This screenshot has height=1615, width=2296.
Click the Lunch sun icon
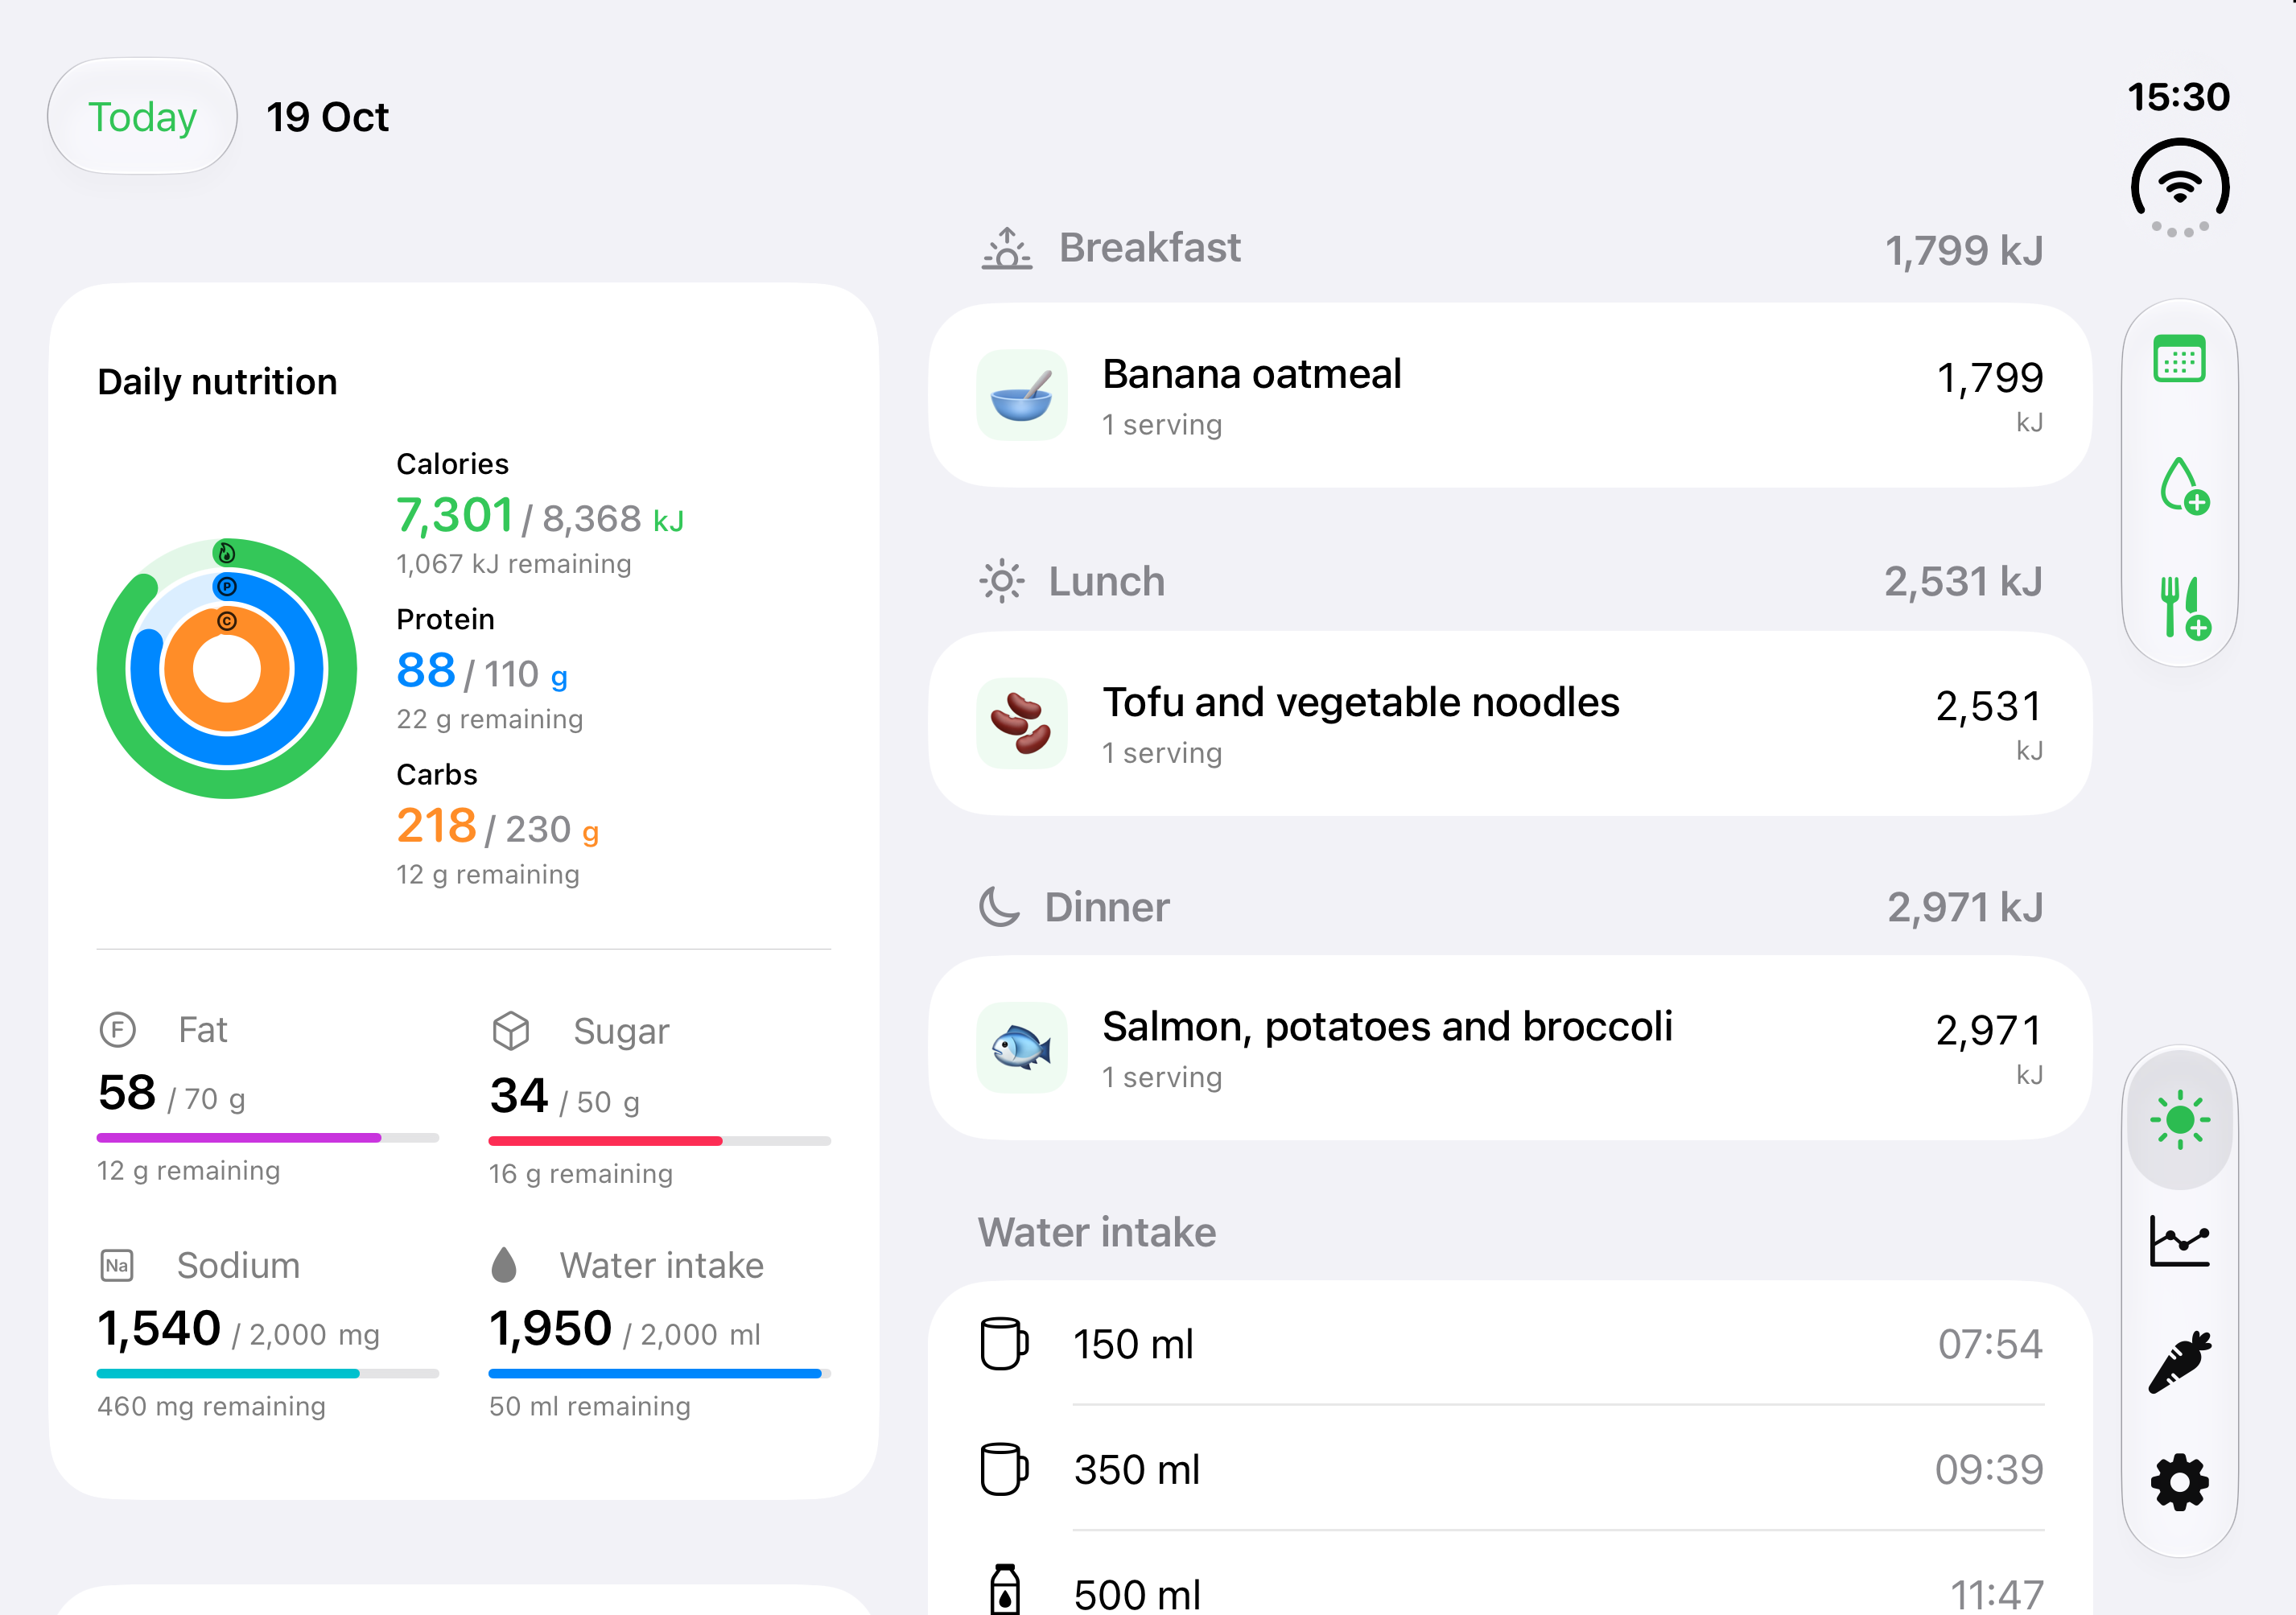(x=1001, y=581)
